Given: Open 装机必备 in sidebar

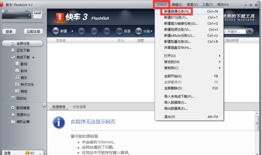Looking at the screenshot, I should (x=21, y=122).
